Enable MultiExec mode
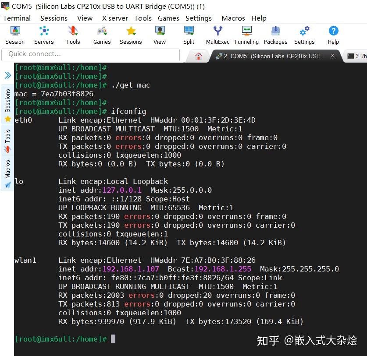The width and height of the screenshot is (367, 356). 217,34
